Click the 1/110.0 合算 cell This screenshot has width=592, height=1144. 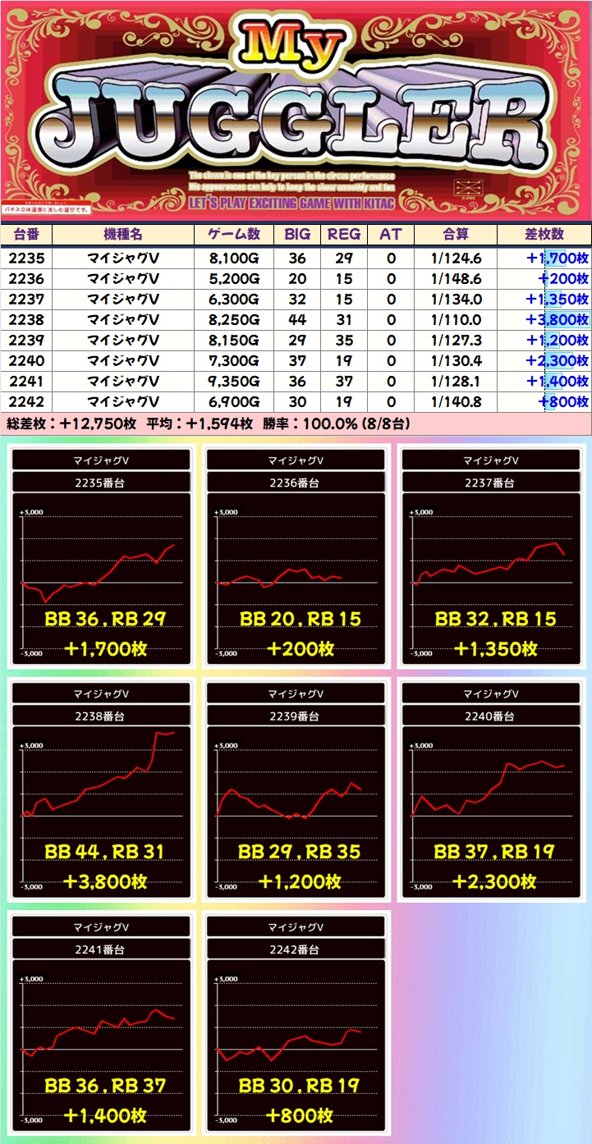click(x=455, y=319)
